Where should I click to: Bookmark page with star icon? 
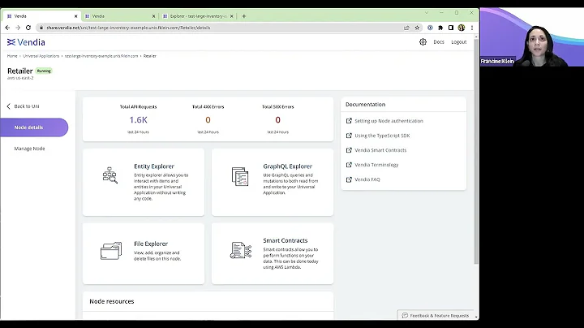coord(417,28)
